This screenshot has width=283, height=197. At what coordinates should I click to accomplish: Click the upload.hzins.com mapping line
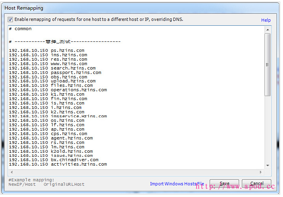(52, 81)
